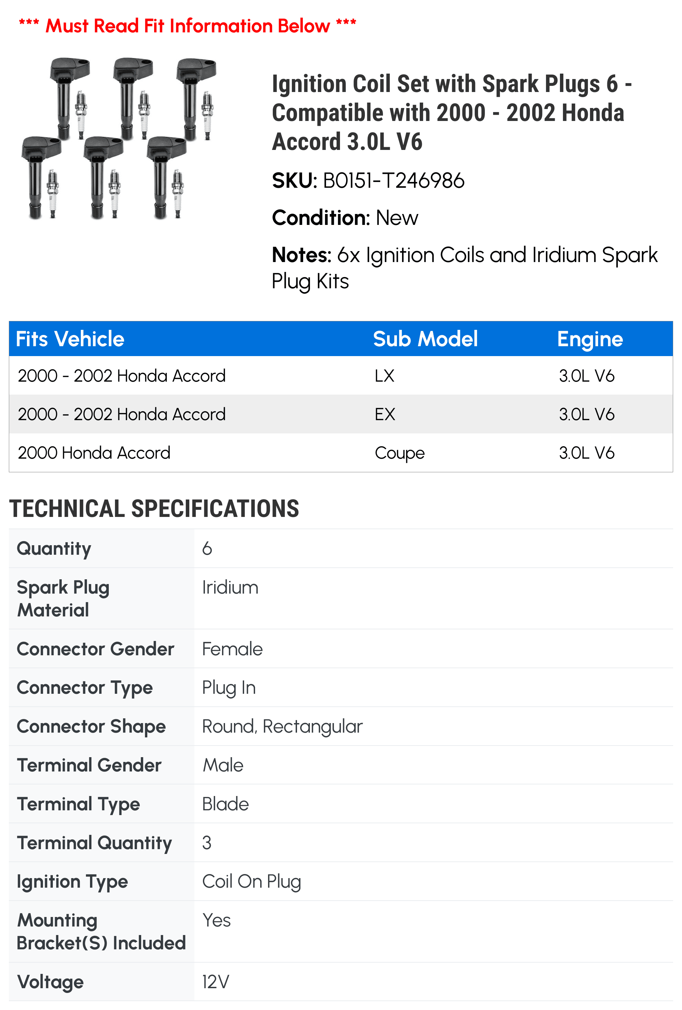Viewport: 682px width, 1010px height.
Task: Click the Coil On Plug value
Action: (x=251, y=882)
